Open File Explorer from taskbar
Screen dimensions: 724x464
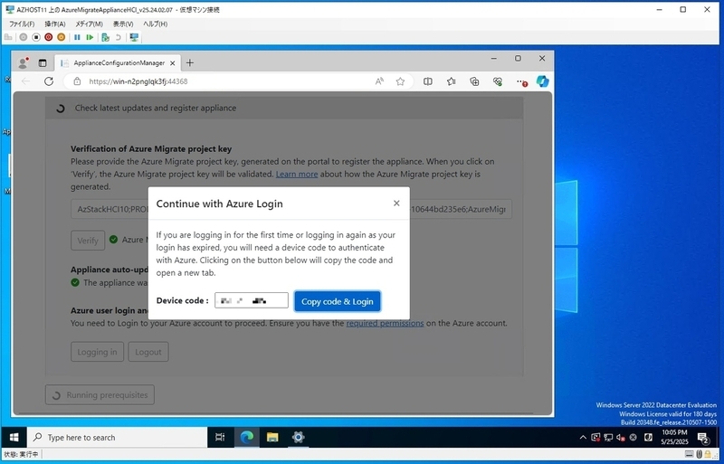coord(272,437)
